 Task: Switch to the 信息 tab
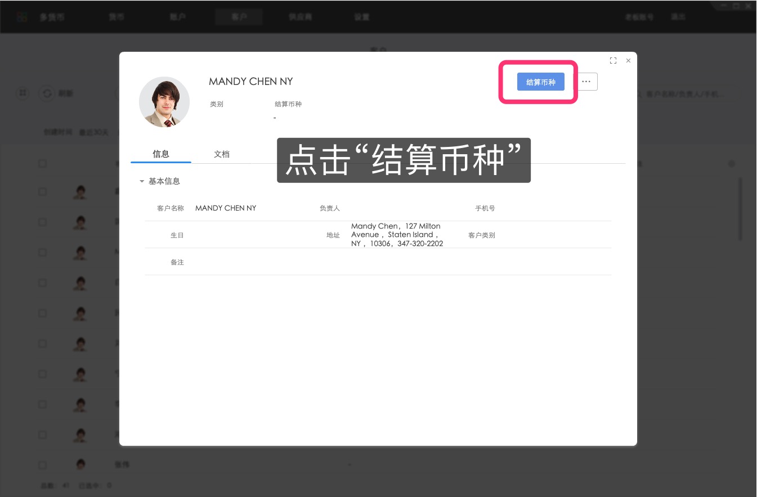pyautogui.click(x=161, y=154)
